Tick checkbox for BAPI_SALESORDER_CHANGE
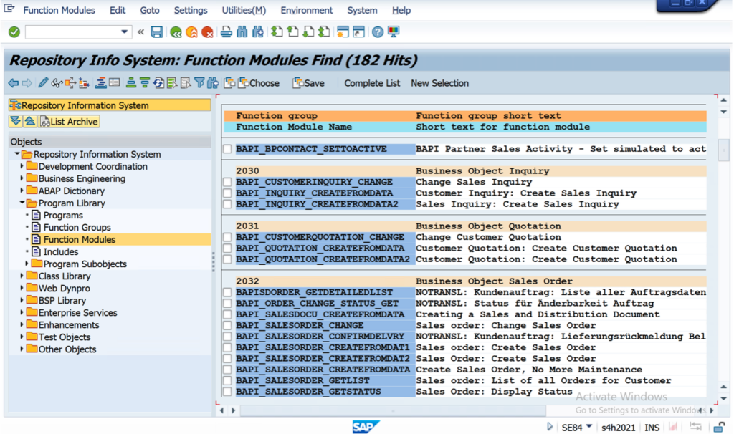 pyautogui.click(x=227, y=325)
